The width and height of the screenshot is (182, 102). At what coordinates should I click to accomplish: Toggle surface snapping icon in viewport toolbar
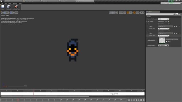pyautogui.click(x=120, y=12)
